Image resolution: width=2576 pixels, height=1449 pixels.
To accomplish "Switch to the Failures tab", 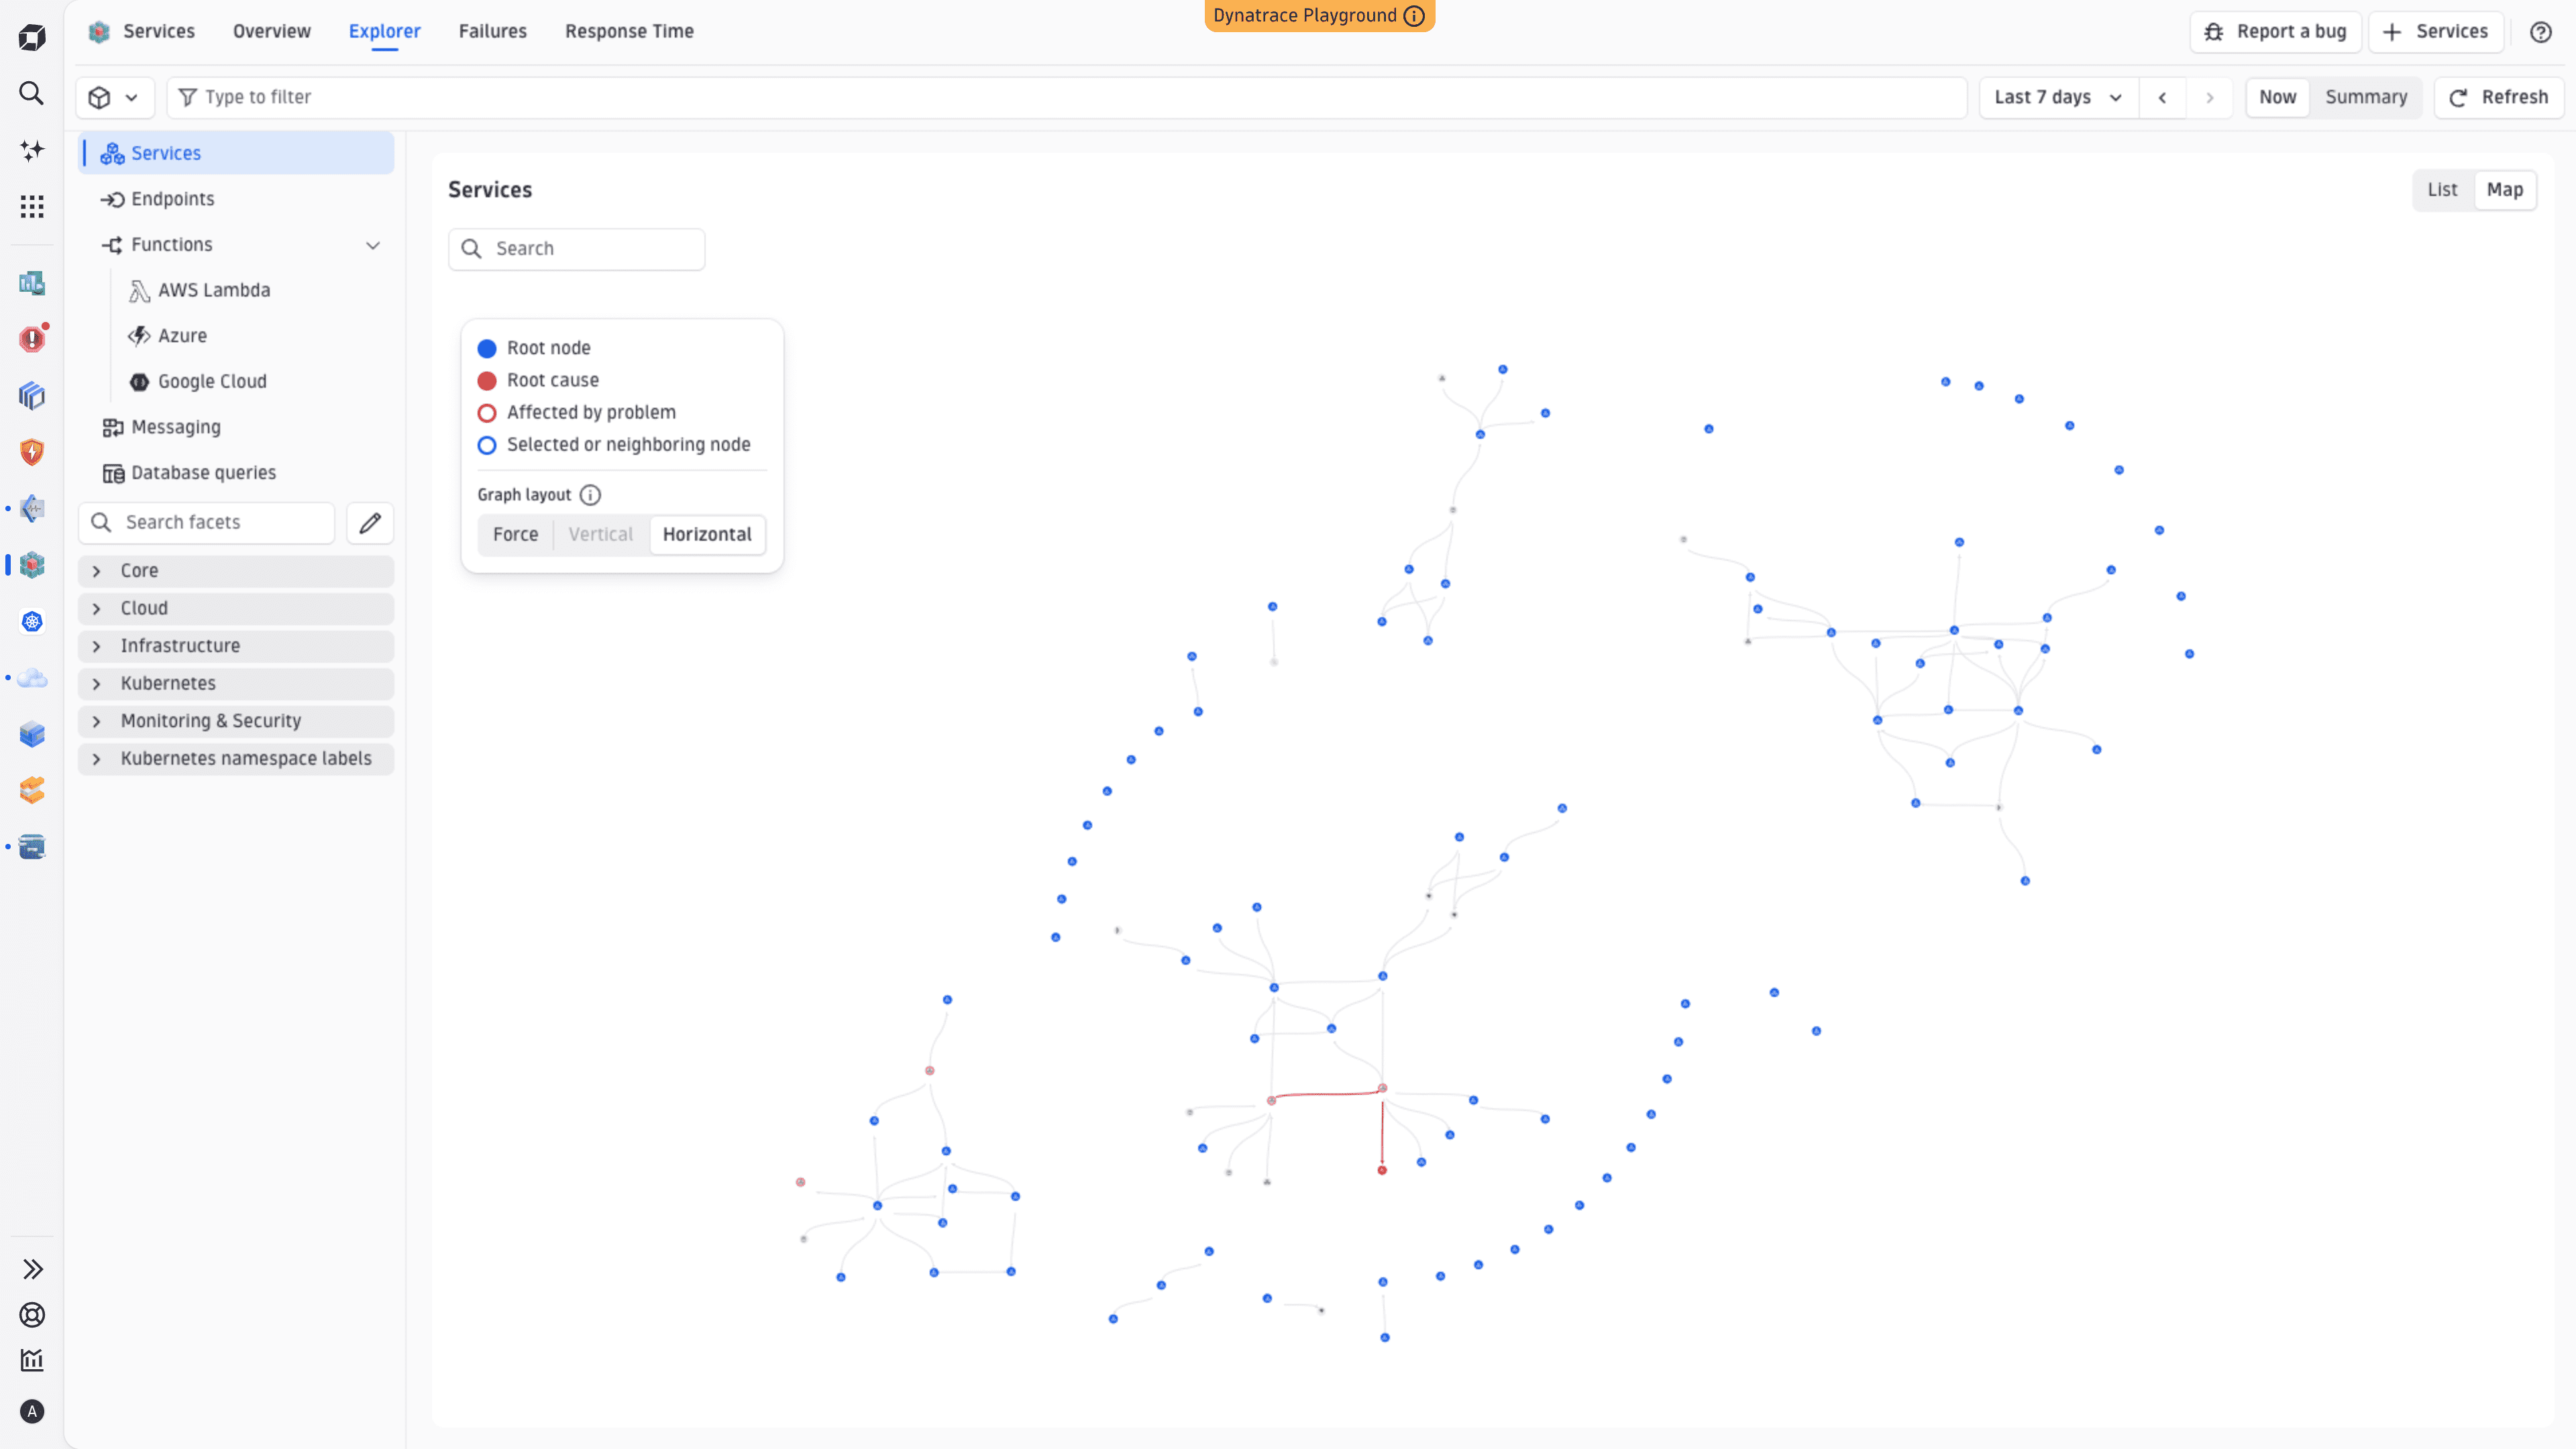I will (492, 32).
